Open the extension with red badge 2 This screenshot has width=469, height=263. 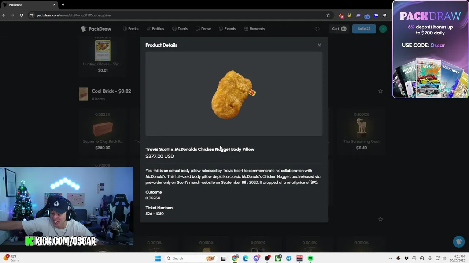[341, 15]
